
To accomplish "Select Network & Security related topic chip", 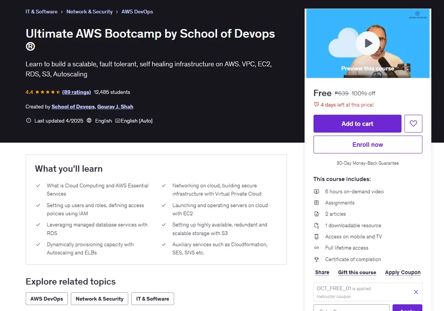I will tap(100, 299).
